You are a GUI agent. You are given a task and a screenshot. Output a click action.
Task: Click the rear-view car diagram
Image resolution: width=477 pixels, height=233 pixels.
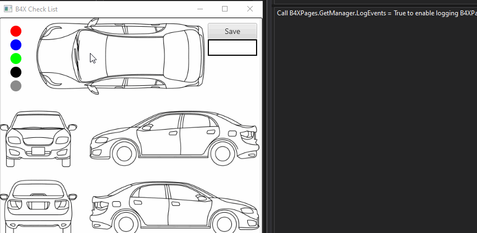38,206
